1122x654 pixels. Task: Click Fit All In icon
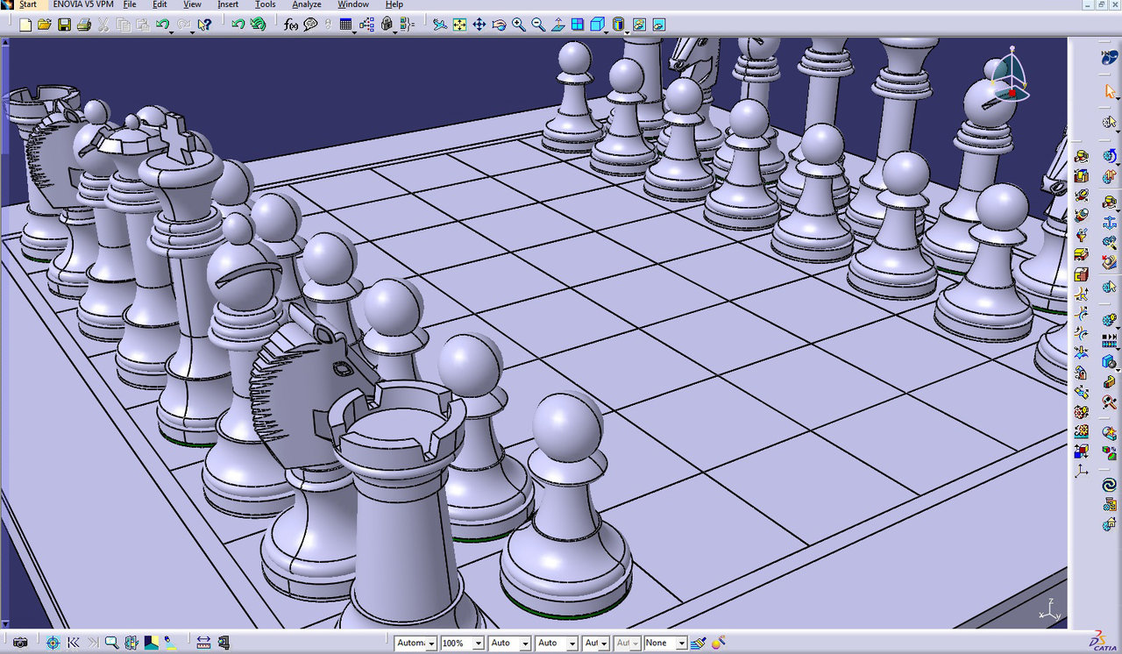pyautogui.click(x=459, y=25)
